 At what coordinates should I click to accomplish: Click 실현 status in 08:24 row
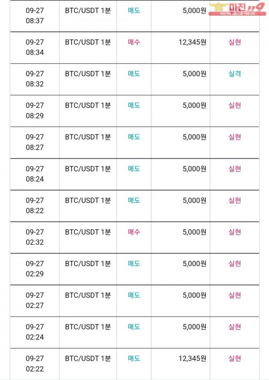click(x=234, y=168)
